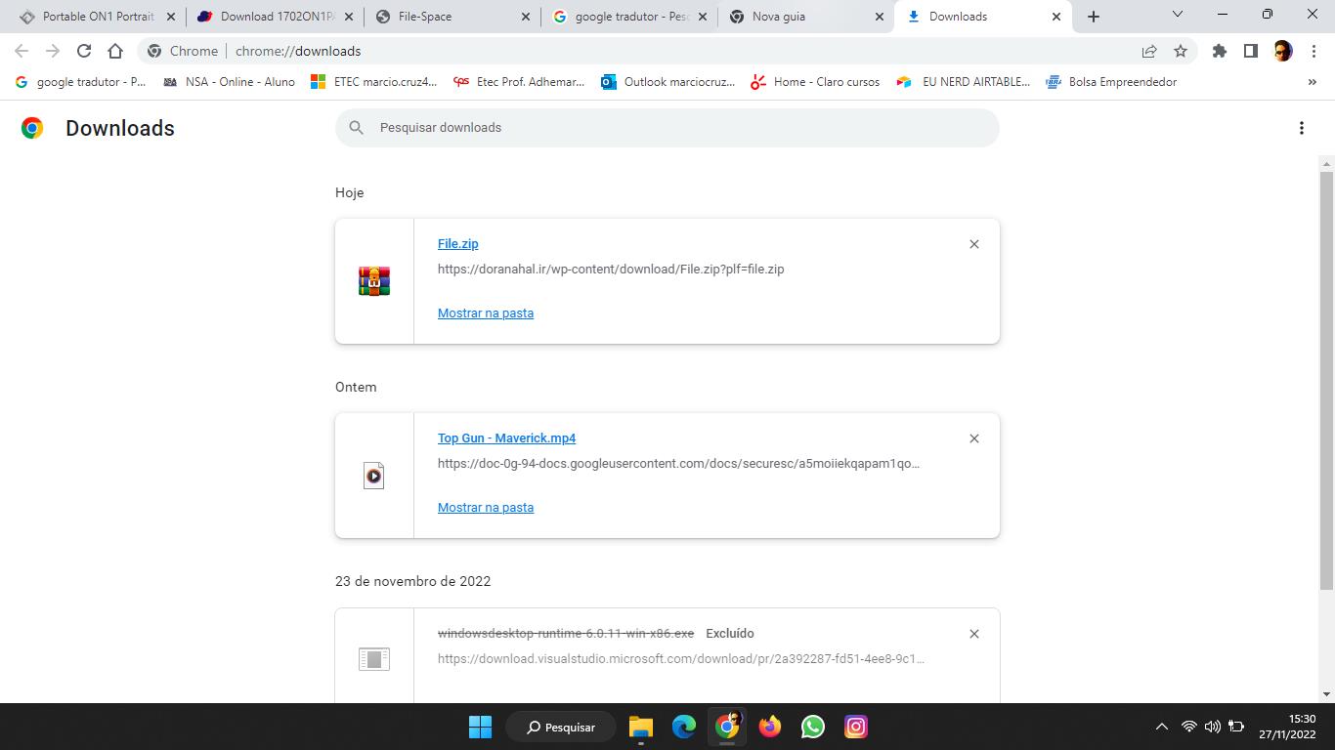Open the tab search dropdown arrow
Image resolution: width=1335 pixels, height=750 pixels.
[x=1177, y=15]
